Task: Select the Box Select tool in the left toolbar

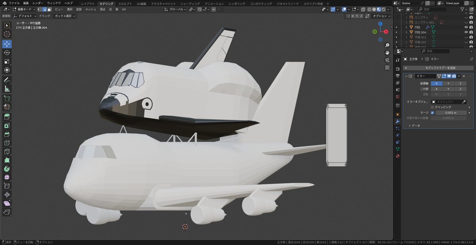Action: pyautogui.click(x=7, y=25)
